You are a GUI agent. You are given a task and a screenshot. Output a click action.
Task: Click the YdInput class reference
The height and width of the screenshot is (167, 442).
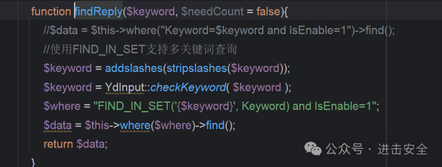(124, 88)
